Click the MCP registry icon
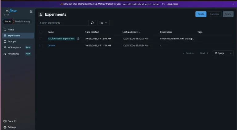 (x=5, y=48)
